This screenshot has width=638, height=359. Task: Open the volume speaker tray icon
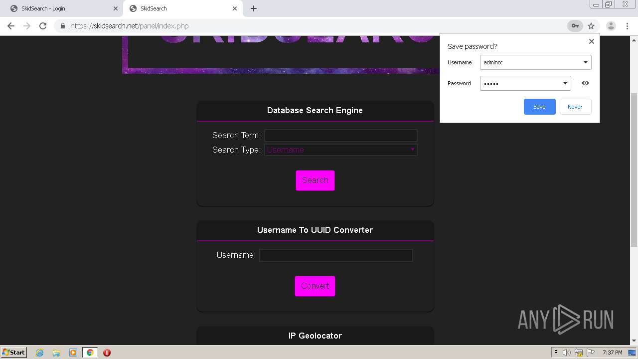pos(567,353)
